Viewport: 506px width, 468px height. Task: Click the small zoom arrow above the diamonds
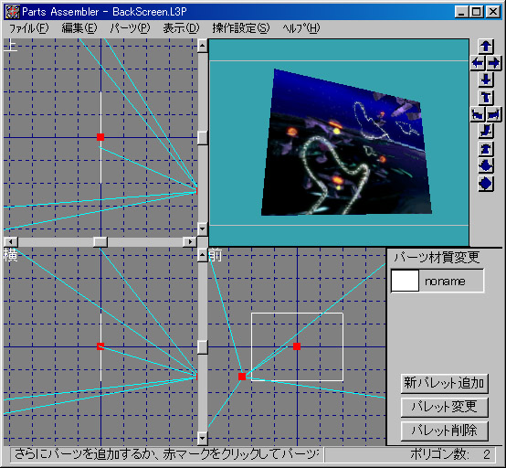point(486,149)
